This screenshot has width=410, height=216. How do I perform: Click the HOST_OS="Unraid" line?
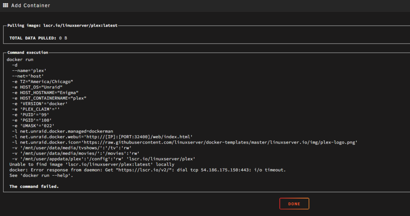click(x=37, y=87)
